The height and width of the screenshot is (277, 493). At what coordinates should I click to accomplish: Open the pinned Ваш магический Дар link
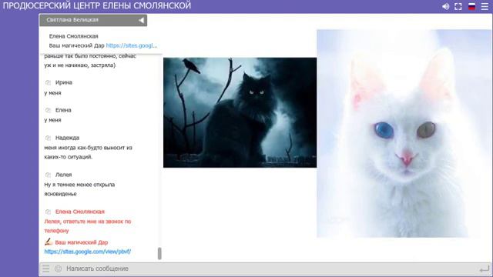132,45
